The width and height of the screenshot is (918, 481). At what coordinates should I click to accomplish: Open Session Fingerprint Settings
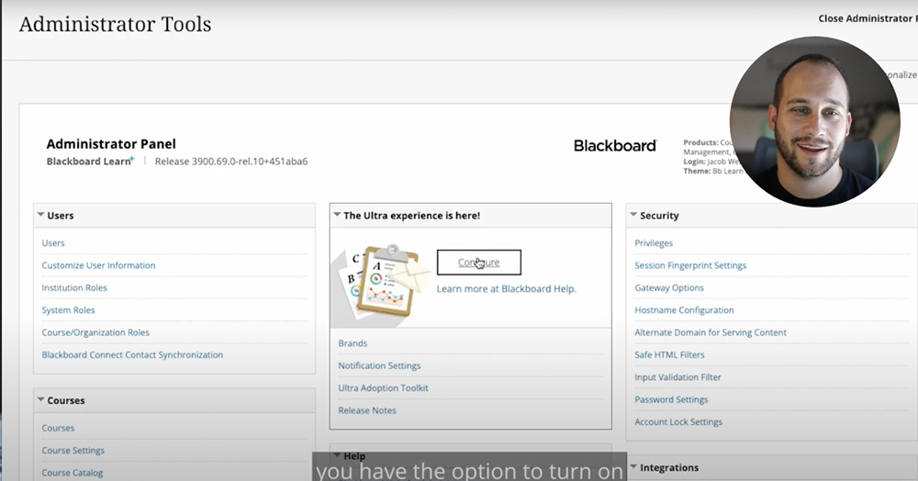(x=690, y=265)
